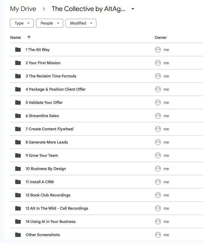Expand The Collective folder dropdown arrow
Image resolution: width=203 pixels, height=243 pixels.
tap(133, 9)
